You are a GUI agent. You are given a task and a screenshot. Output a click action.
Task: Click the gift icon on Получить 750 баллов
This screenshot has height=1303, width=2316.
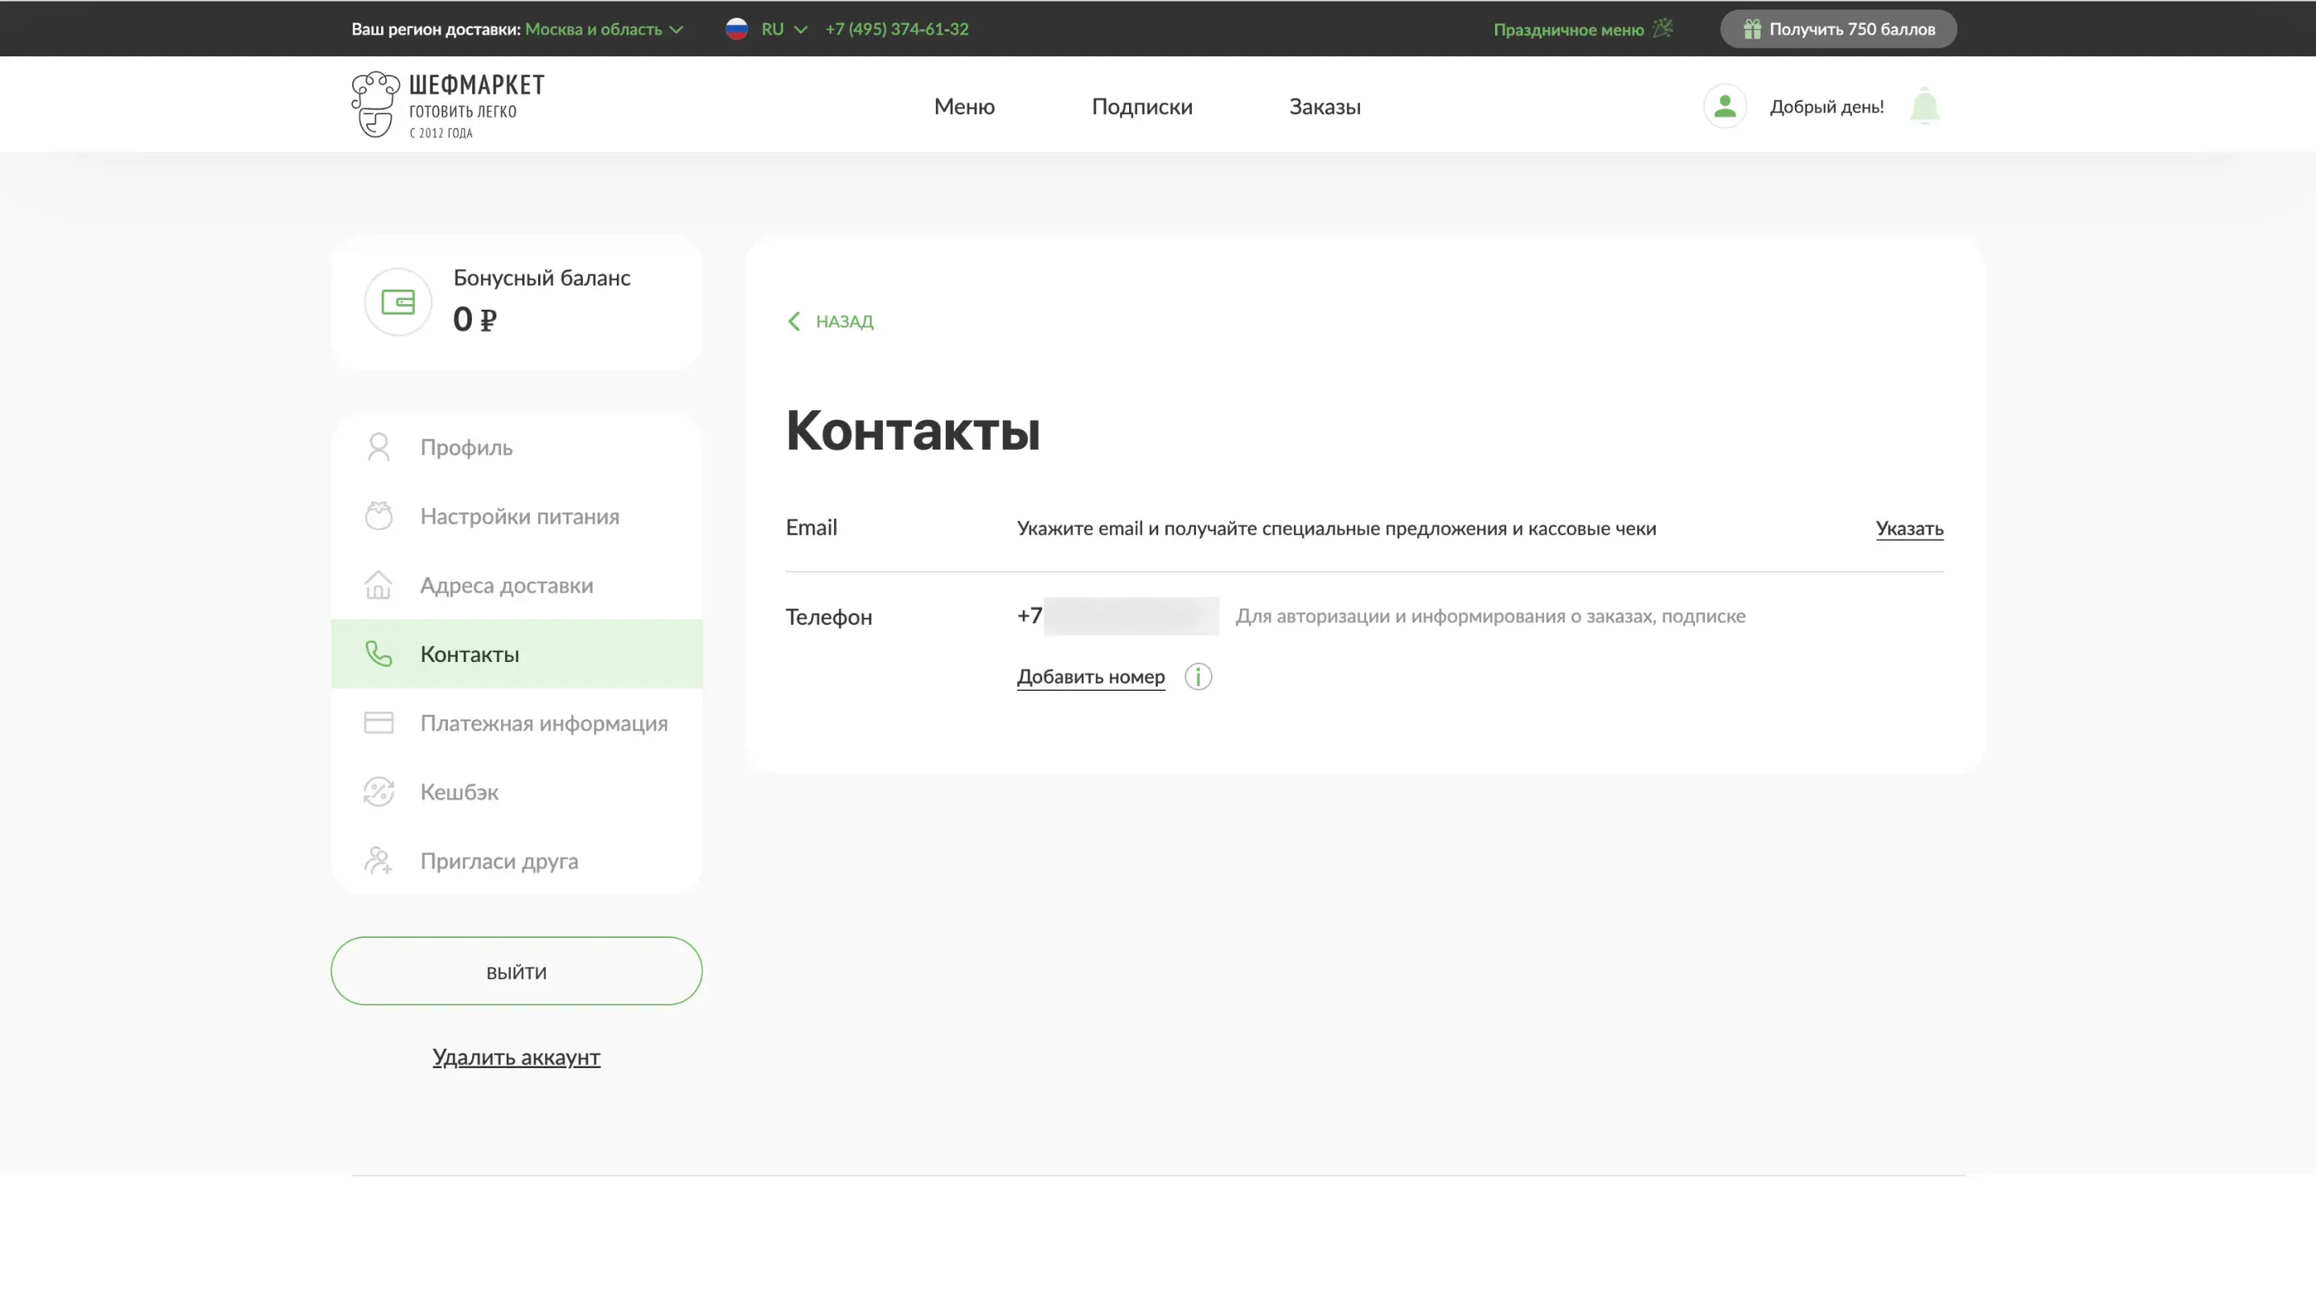click(1751, 30)
